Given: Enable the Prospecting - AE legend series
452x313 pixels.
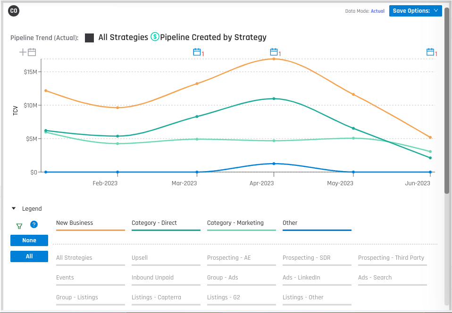Looking at the screenshot, I should pos(242,260).
